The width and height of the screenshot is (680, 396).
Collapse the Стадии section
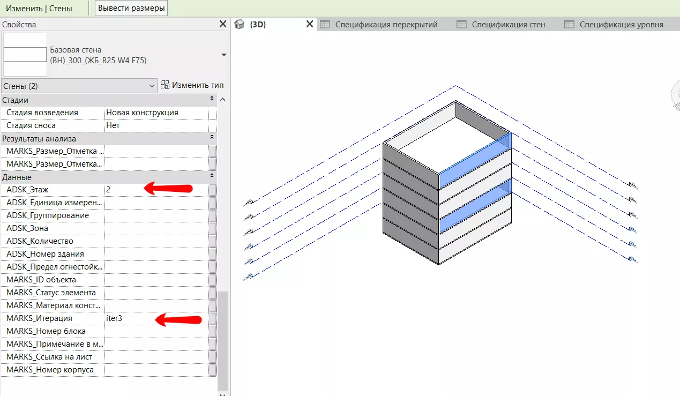(212, 100)
